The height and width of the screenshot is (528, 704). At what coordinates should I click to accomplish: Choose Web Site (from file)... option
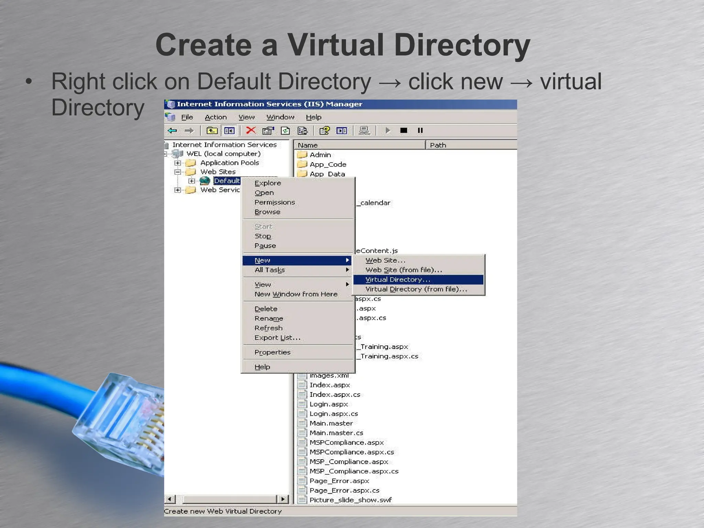pyautogui.click(x=418, y=270)
